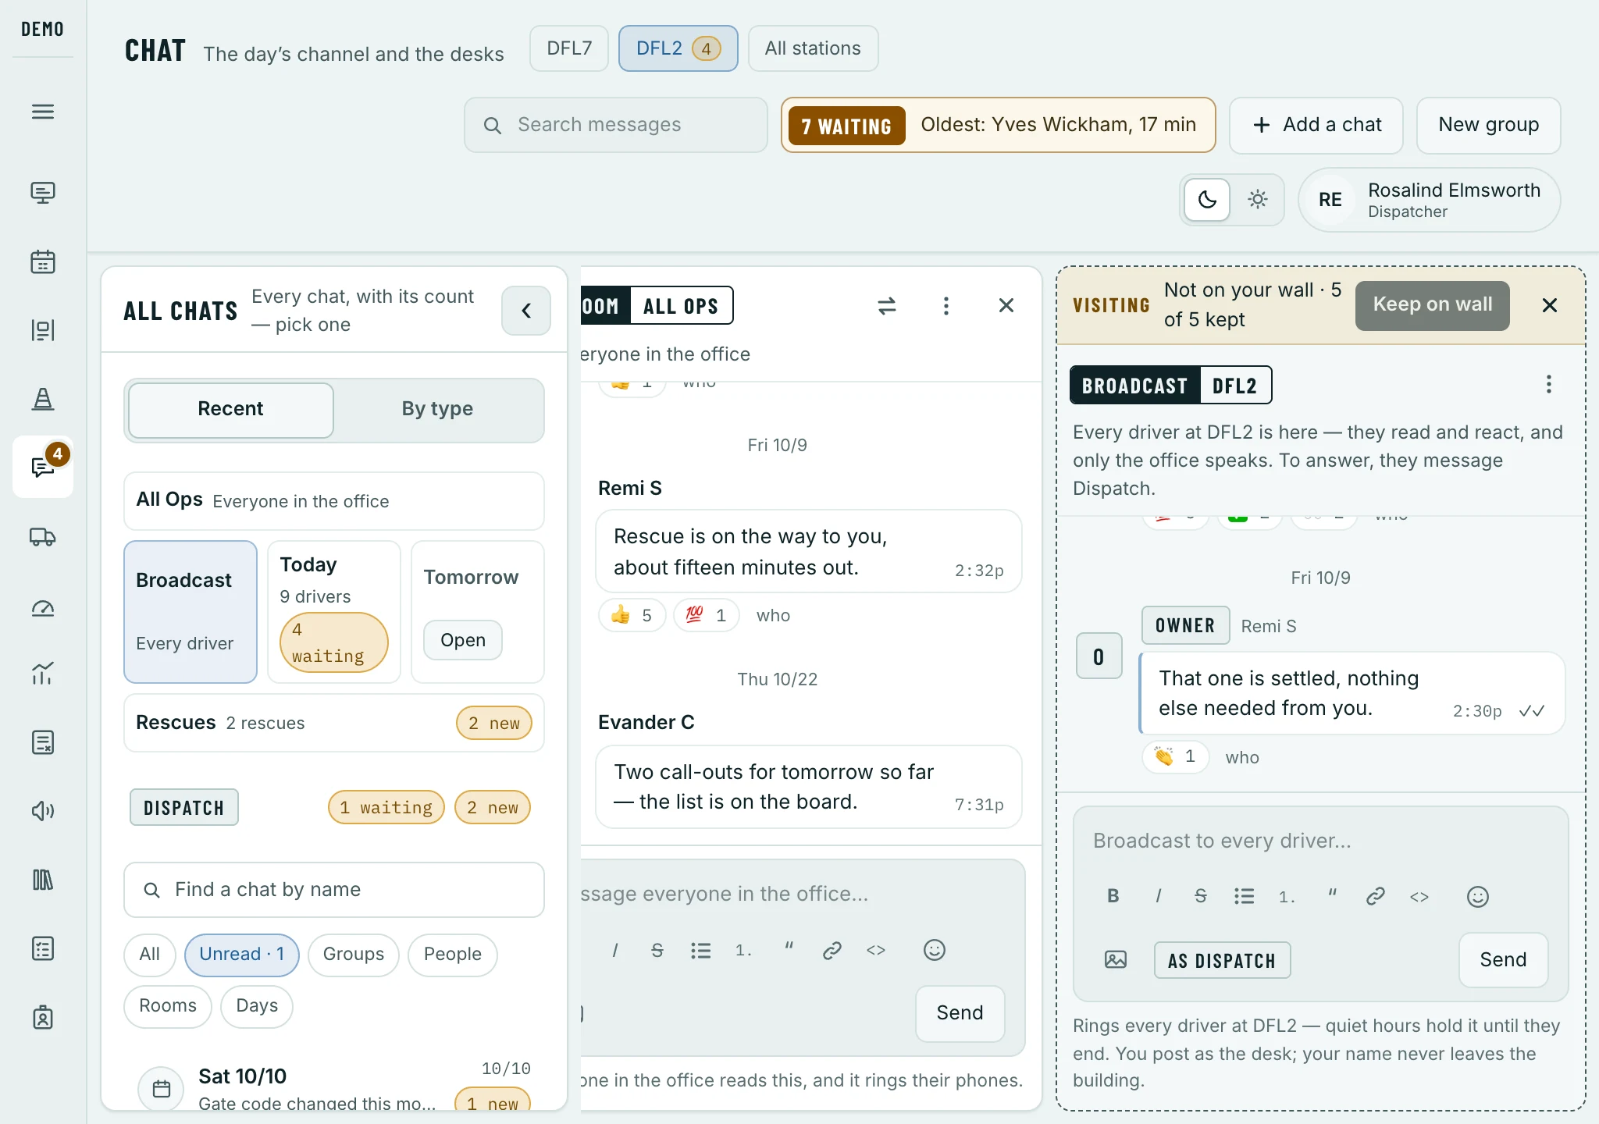1599x1124 pixels.
Task: Collapse the All Chats panel chevron
Action: pos(526,311)
